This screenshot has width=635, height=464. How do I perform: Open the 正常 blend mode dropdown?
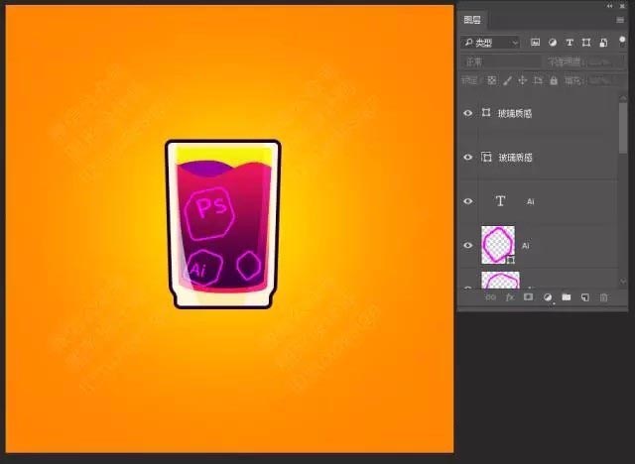(500, 61)
